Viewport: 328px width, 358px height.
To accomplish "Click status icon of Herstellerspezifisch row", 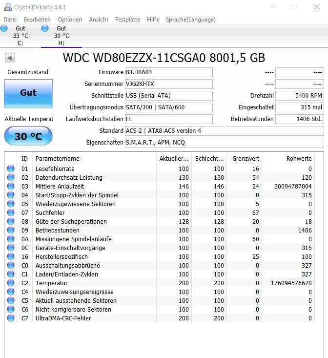I will click(x=11, y=256).
